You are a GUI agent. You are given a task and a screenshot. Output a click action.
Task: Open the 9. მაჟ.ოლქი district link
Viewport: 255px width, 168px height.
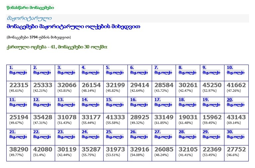pyautogui.click(x=211, y=70)
